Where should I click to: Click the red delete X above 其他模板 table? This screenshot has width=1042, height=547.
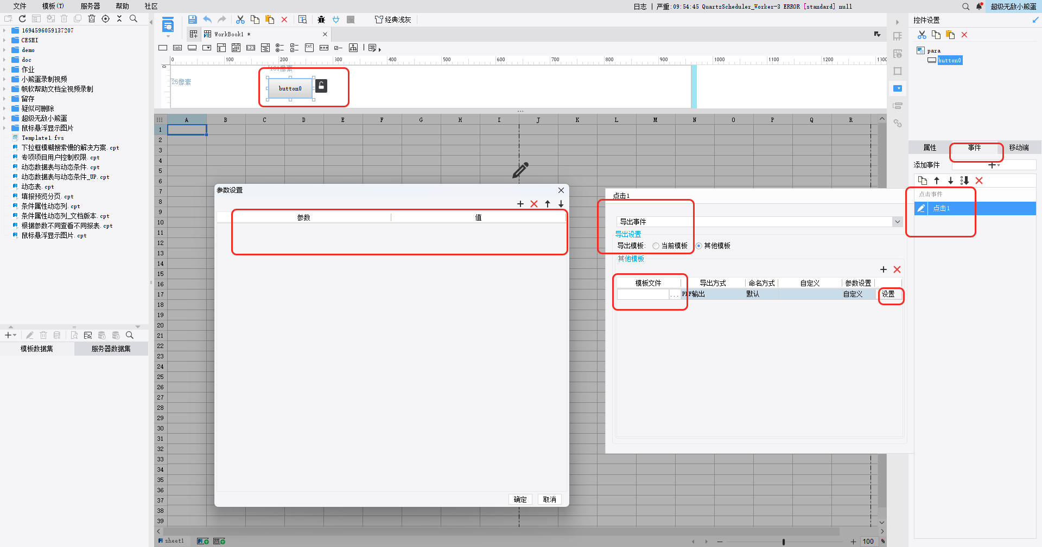[x=897, y=269]
